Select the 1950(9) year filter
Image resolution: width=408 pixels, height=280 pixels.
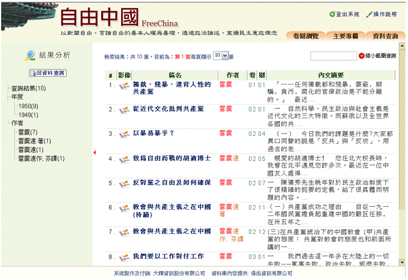point(28,106)
